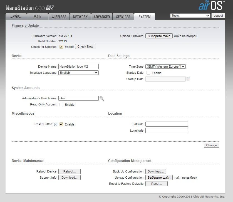Go to the ADVANCED tab

(x=102, y=17)
